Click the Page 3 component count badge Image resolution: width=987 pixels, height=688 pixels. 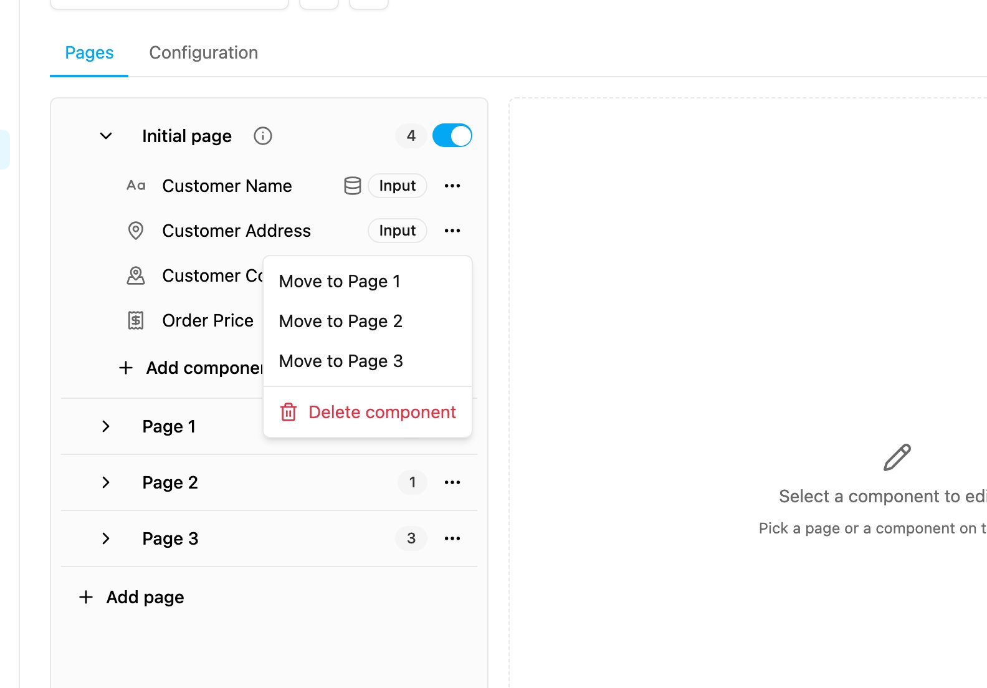[411, 538]
